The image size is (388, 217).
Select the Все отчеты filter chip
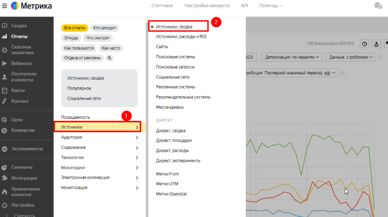74,28
